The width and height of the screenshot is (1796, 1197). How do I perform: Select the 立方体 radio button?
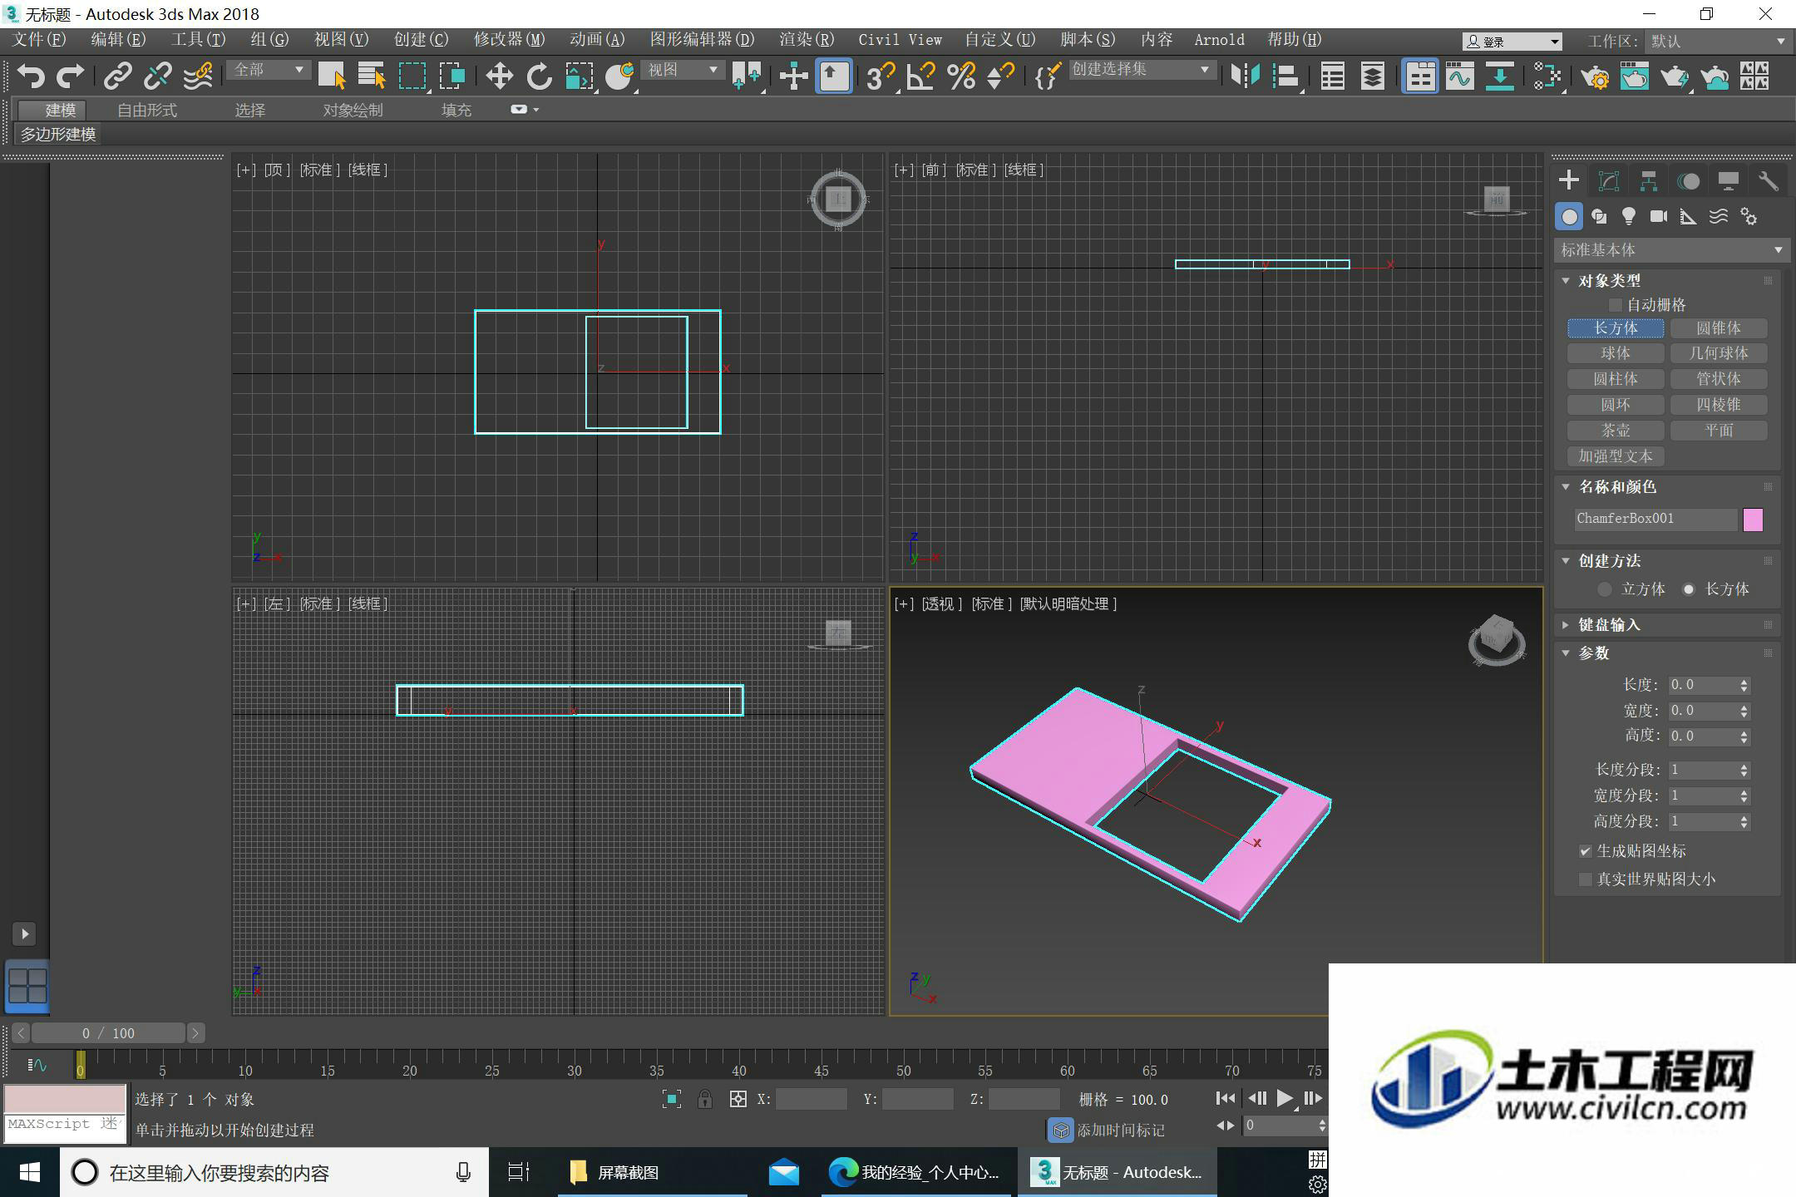coord(1605,589)
